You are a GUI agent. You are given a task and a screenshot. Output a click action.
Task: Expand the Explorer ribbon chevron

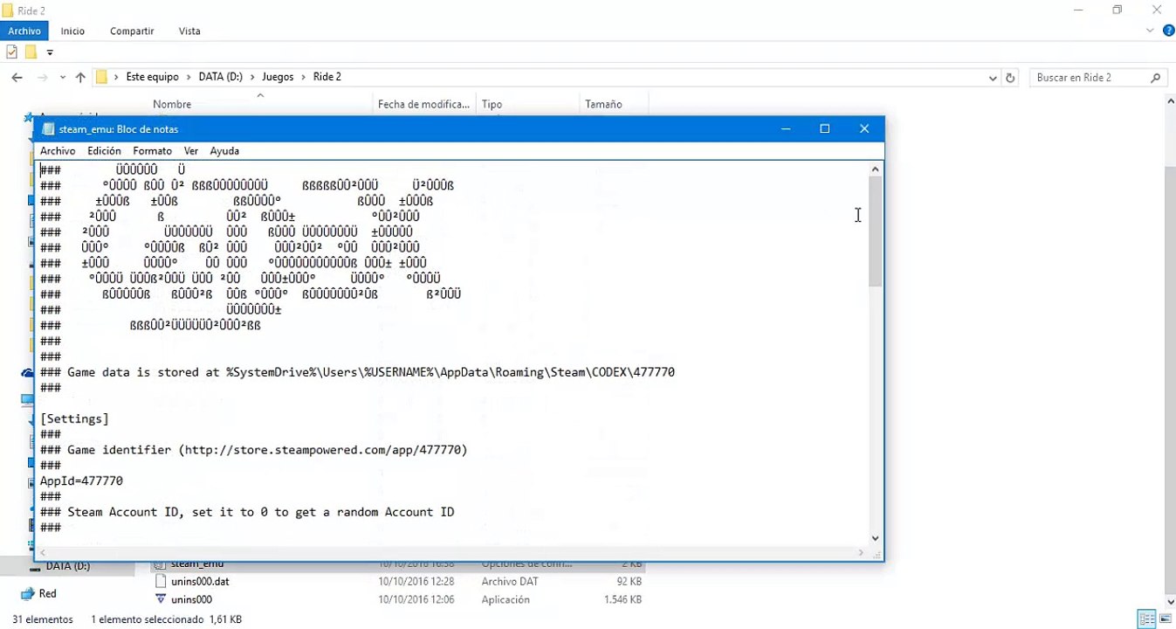coord(1150,31)
